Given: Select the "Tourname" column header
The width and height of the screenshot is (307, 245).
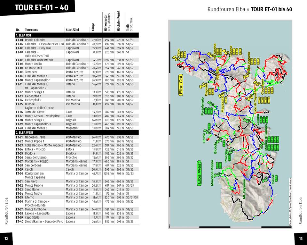Looking at the screenshot, I should click(x=32, y=30).
